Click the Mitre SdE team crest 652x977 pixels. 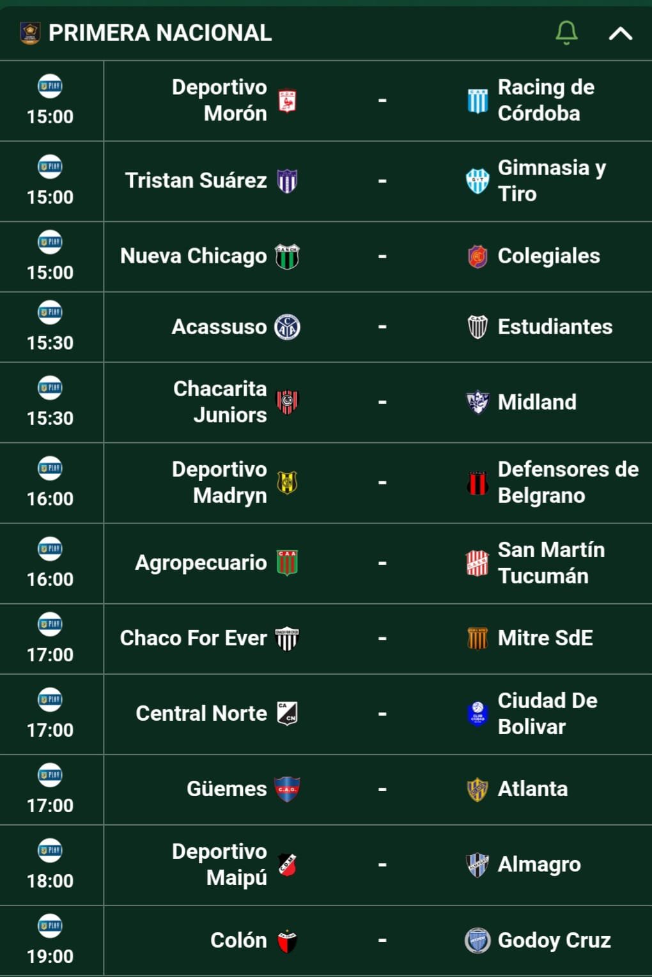[x=477, y=638]
